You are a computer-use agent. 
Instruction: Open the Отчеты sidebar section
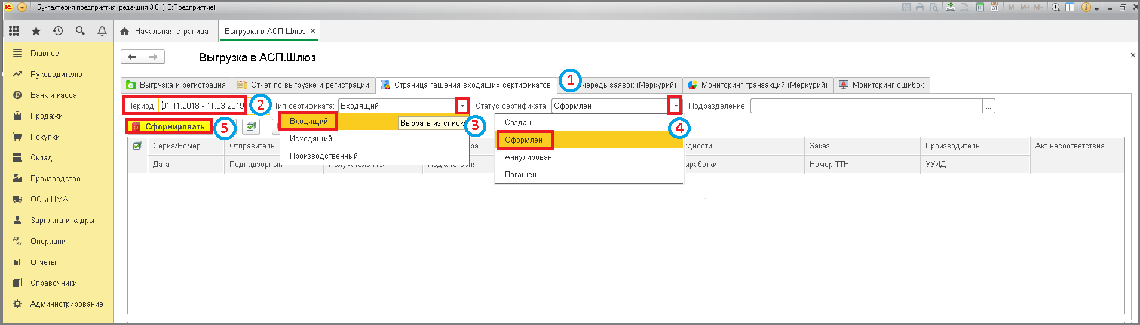point(58,262)
